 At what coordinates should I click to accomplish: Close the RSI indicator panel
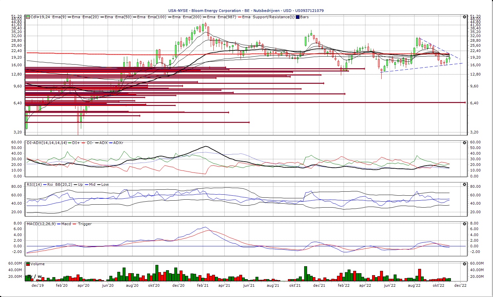pos(465,184)
